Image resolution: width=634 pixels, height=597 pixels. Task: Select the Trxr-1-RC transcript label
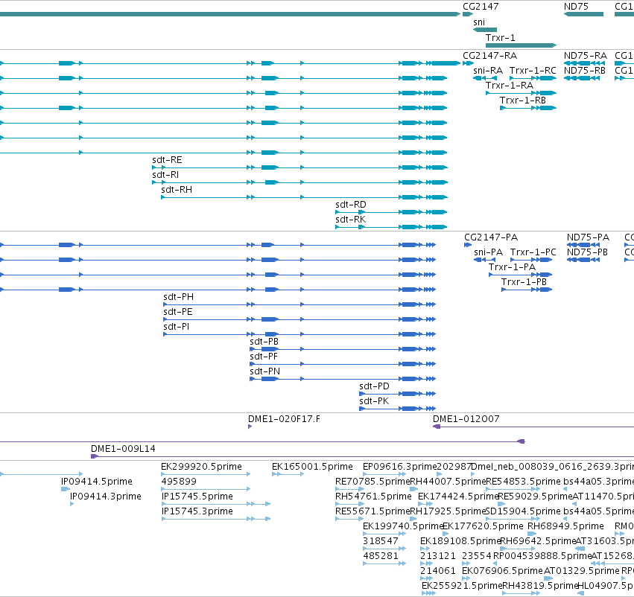tap(533, 70)
